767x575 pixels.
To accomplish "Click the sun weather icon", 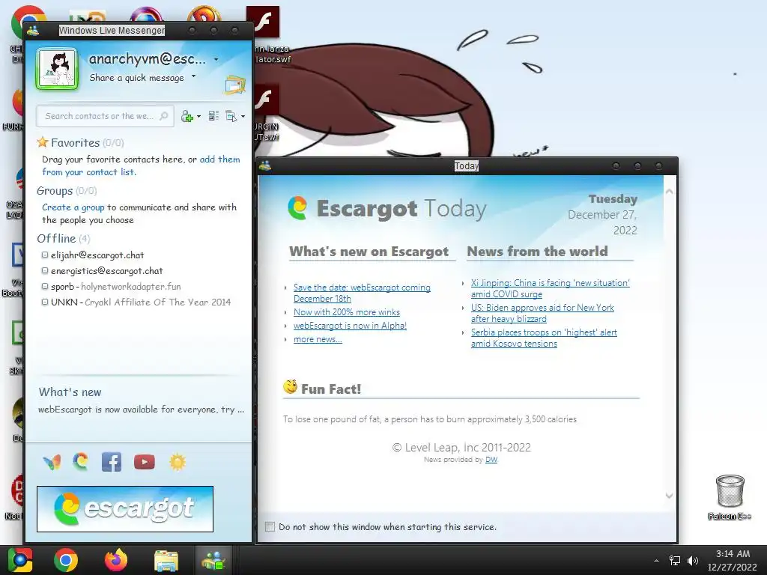I will coord(178,462).
